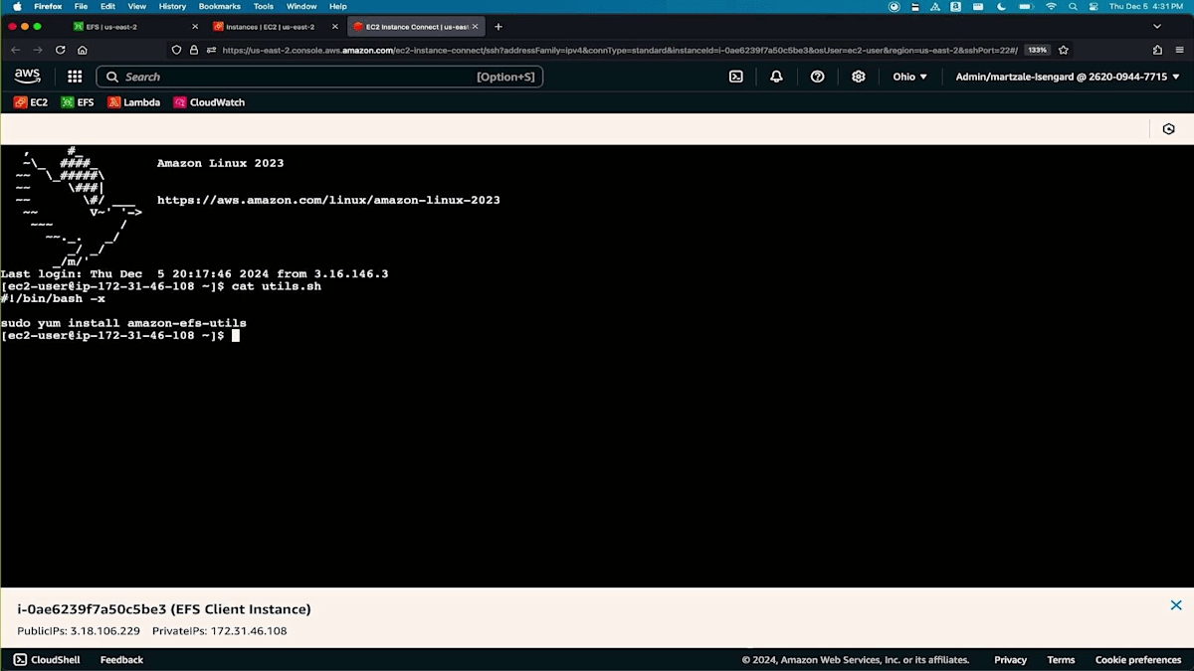Open the EC2 favorites shortcut
This screenshot has height=671, width=1194.
[x=31, y=102]
